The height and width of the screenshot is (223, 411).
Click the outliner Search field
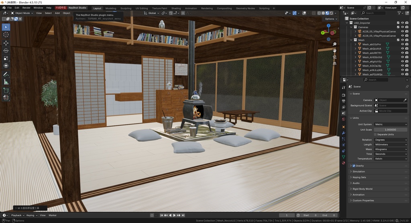[373, 13]
